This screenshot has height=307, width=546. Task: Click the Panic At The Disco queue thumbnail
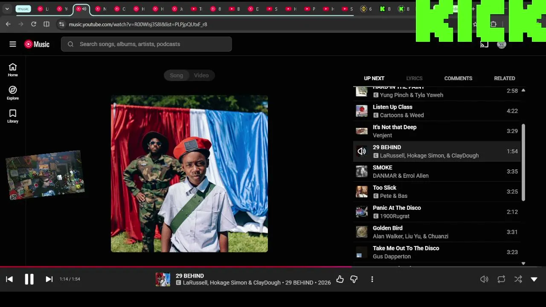[x=362, y=212]
